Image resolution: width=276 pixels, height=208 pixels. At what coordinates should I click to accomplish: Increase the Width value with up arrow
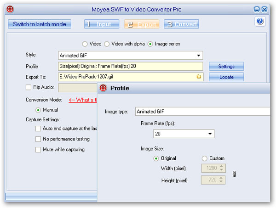coord(222,166)
